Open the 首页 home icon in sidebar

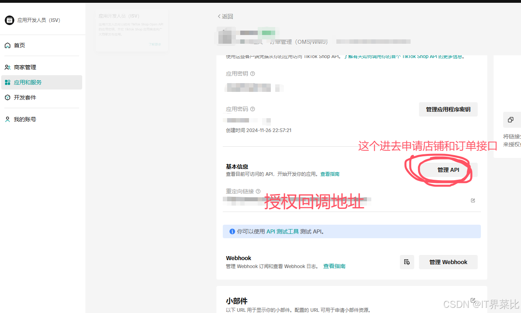tap(8, 45)
